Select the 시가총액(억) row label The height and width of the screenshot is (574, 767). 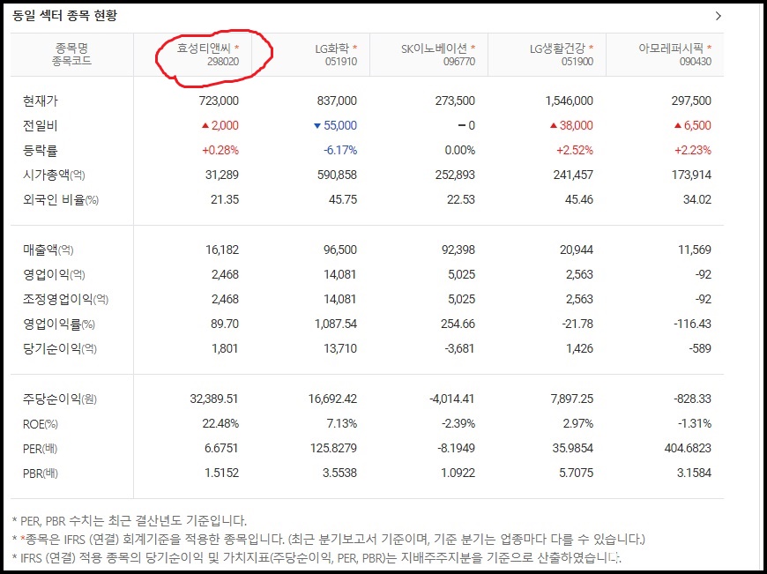point(54,175)
